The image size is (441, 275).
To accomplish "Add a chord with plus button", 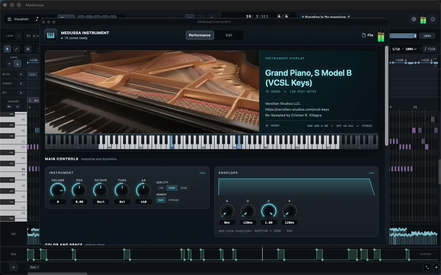I will pos(21,83).
